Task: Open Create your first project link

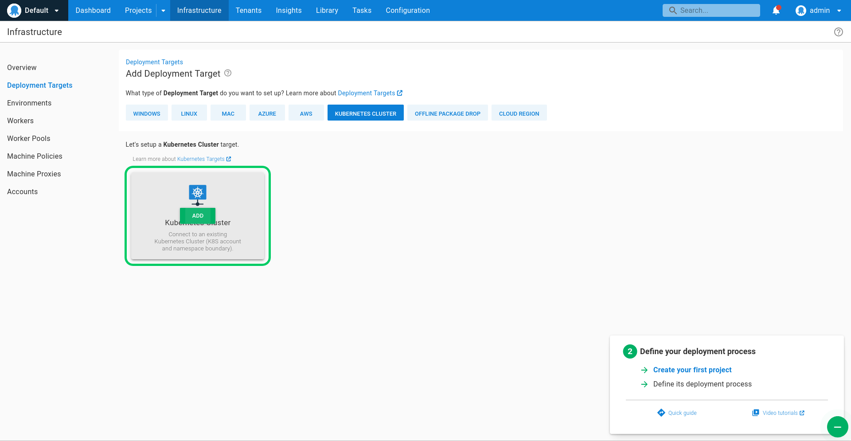Action: [692, 370]
